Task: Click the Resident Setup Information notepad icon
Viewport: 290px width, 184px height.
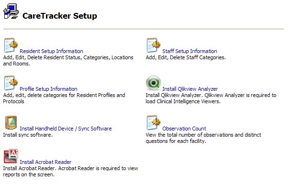Action: pyautogui.click(x=11, y=45)
